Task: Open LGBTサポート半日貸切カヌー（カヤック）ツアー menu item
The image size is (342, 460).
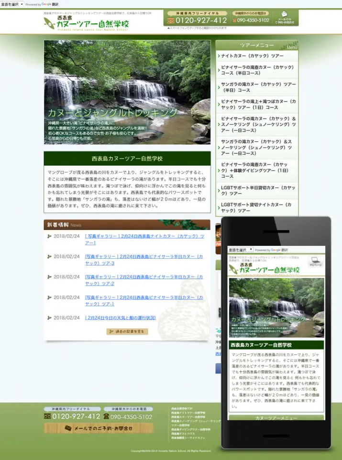Action: tap(257, 190)
